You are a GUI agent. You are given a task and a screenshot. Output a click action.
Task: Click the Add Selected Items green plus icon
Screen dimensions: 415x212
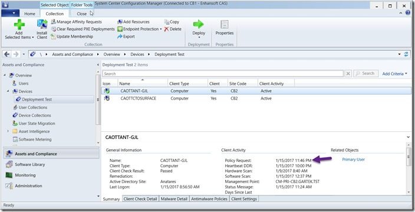coord(19,25)
